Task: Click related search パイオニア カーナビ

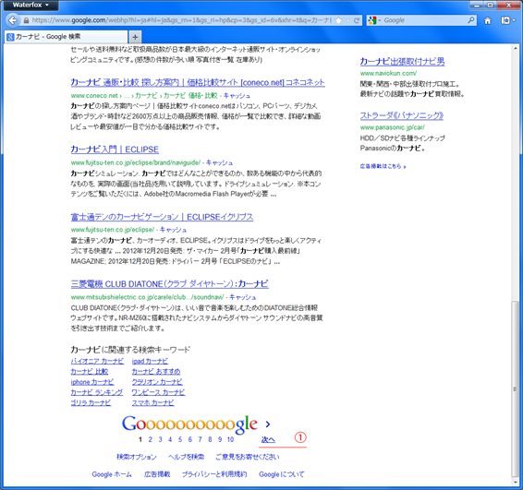Action: 97,361
